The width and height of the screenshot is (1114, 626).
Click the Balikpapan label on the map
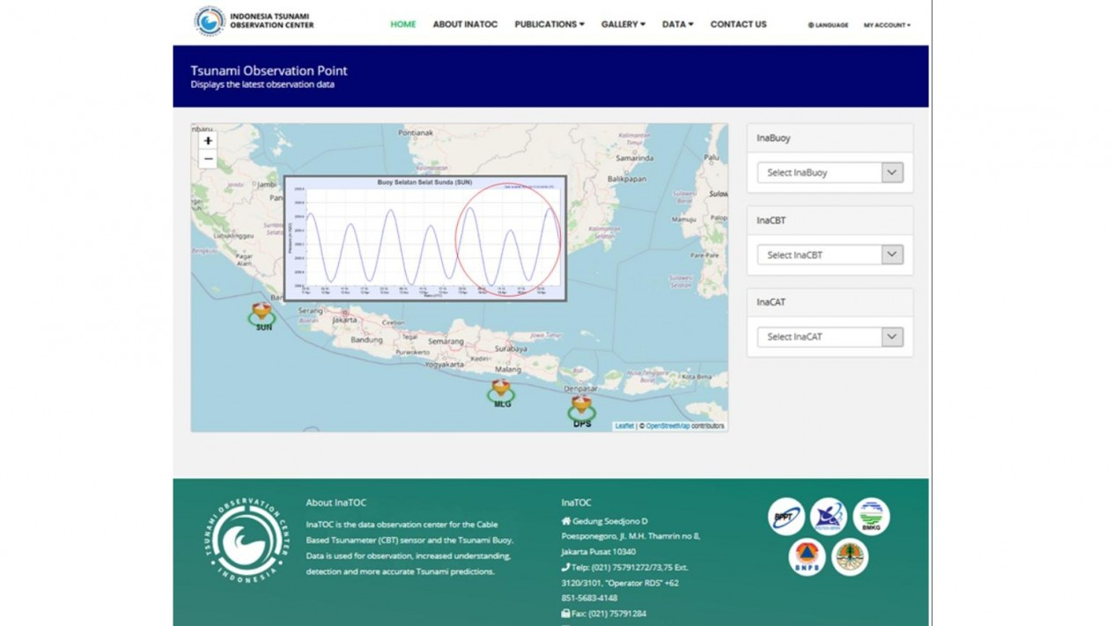pos(628,179)
